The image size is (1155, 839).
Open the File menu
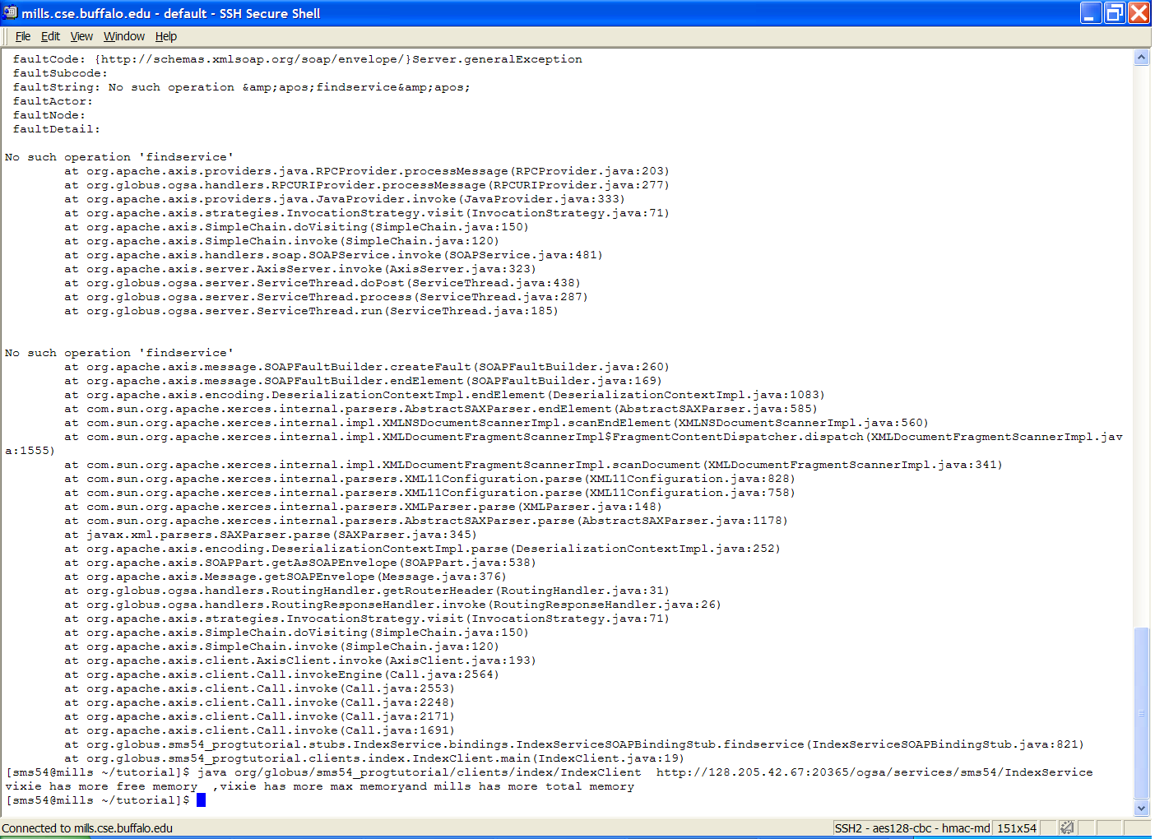point(23,36)
